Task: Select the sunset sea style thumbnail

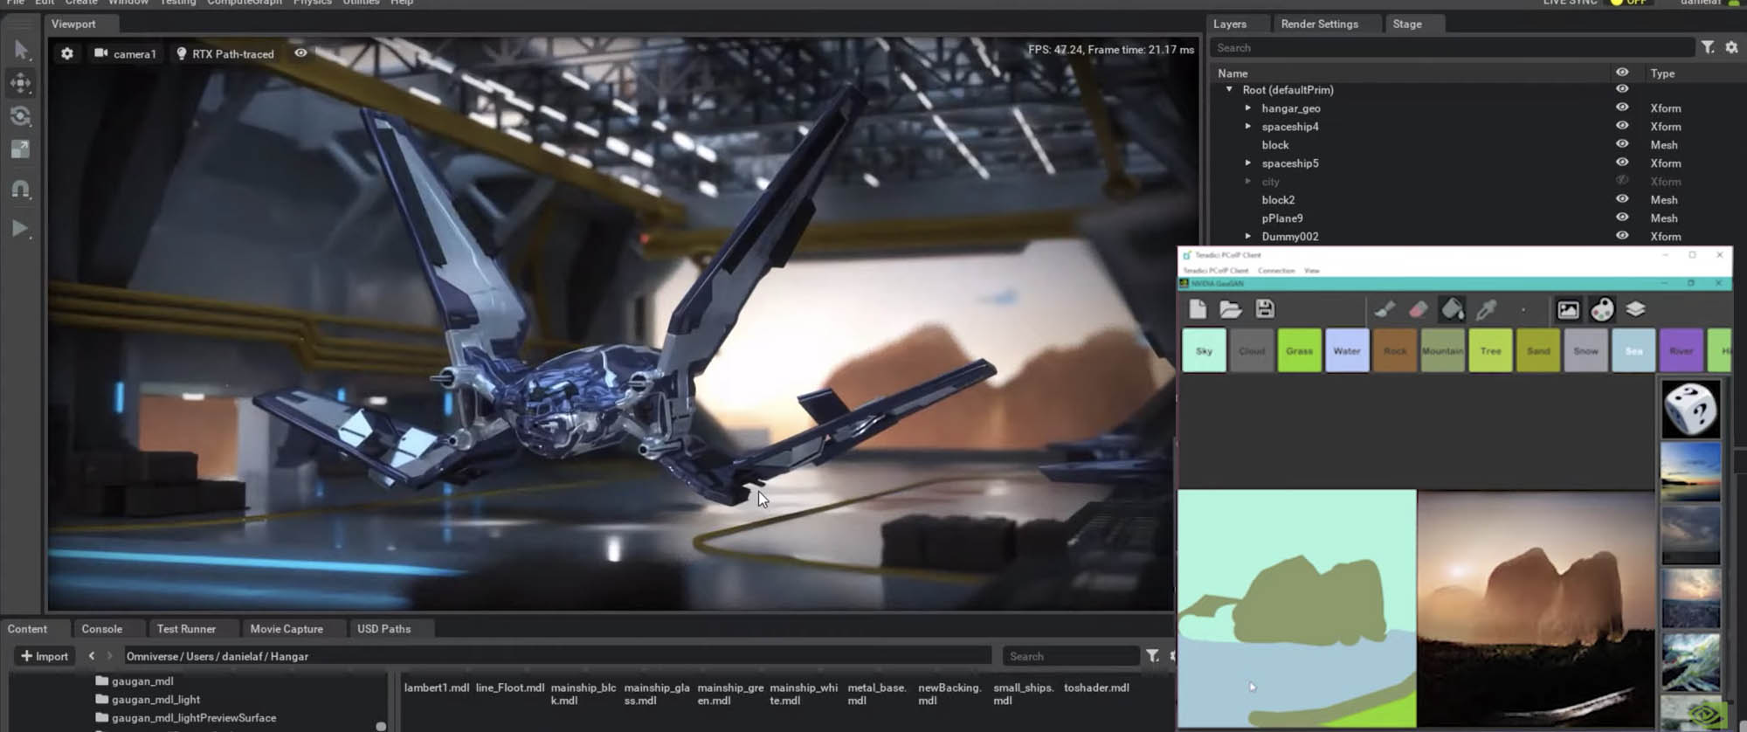Action: point(1690,472)
